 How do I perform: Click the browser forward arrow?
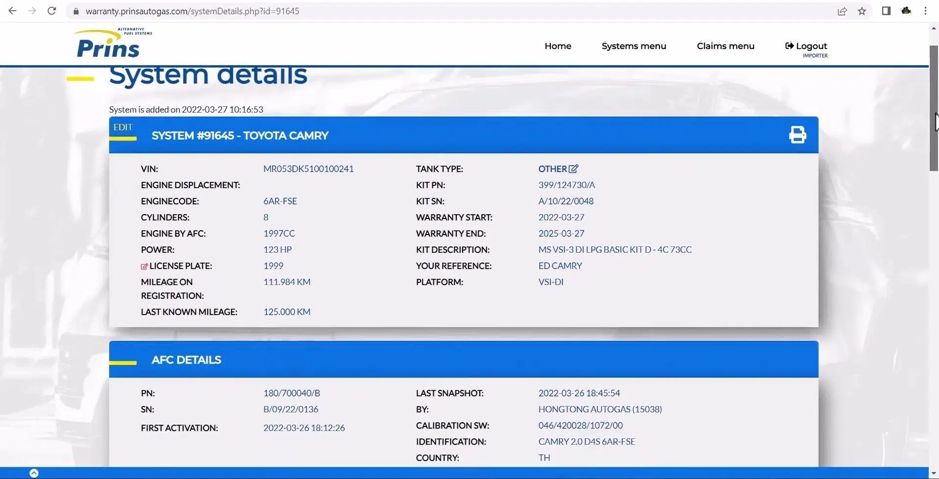(32, 11)
